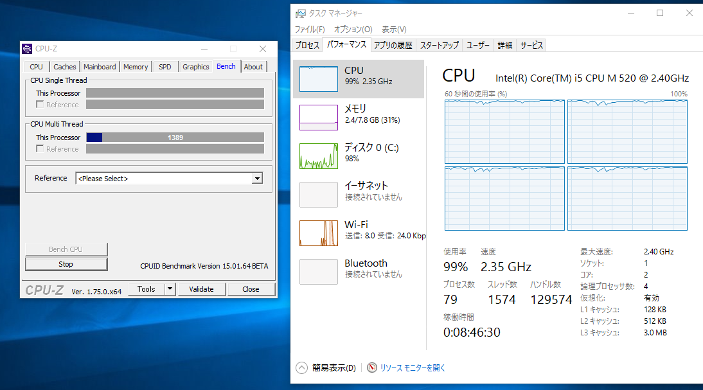
Task: Switch to Caches tab in CPU-Z
Action: coord(64,67)
